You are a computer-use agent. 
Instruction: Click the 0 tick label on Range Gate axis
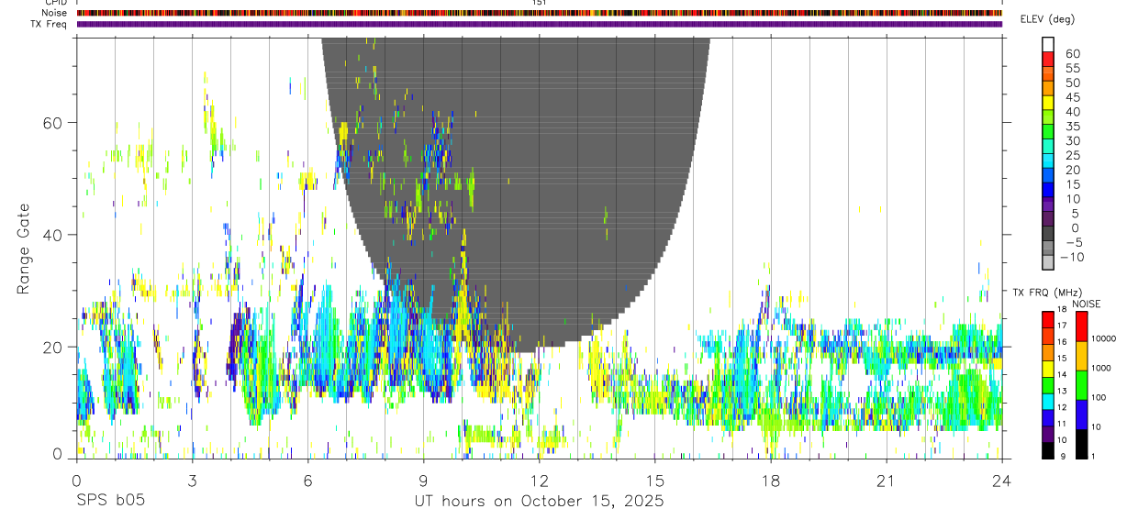click(x=59, y=454)
